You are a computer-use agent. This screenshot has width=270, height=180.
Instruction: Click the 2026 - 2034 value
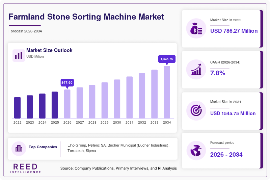[226, 155]
